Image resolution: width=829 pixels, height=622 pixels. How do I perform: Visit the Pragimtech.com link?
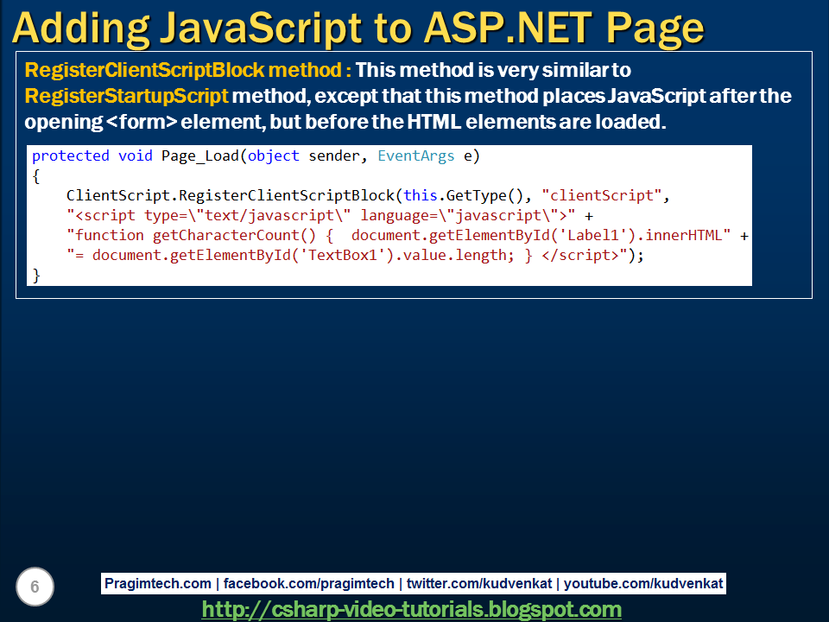pos(161,583)
